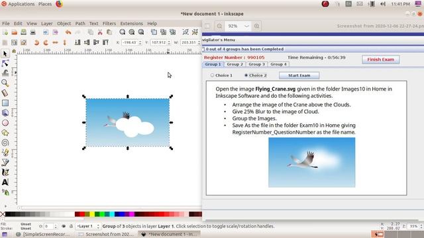Click the no-color X swatch
Viewport: 424px width, 238px height.
click(x=3, y=214)
